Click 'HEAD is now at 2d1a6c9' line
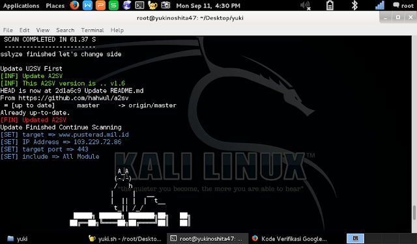This screenshot has width=417, height=244. [72, 91]
